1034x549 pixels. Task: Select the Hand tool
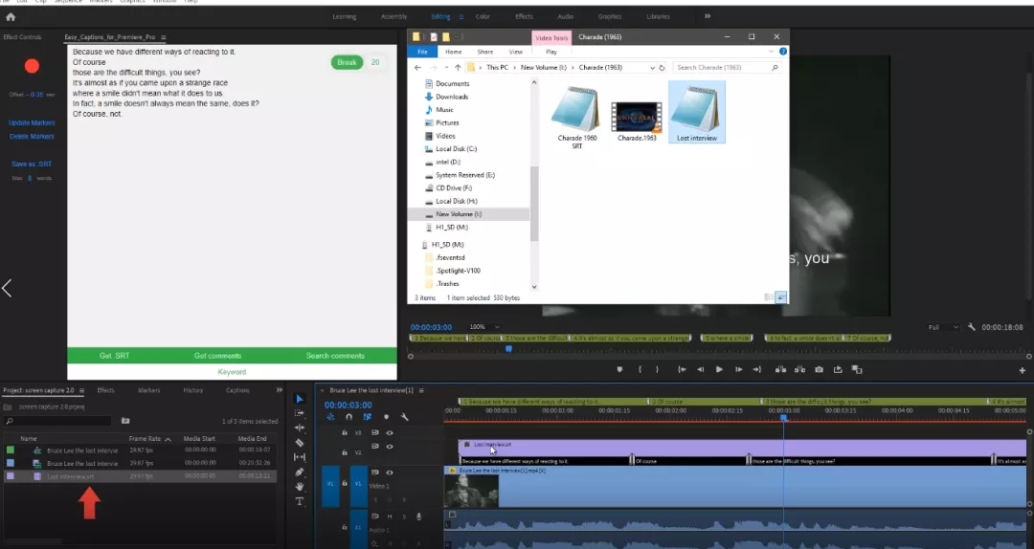pyautogui.click(x=300, y=487)
